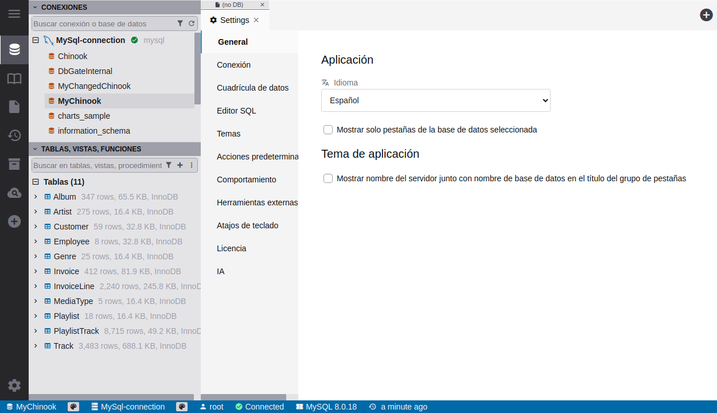Screen dimensions: 717x413
Task: Open the query history sidebar icon
Action: (x=14, y=135)
